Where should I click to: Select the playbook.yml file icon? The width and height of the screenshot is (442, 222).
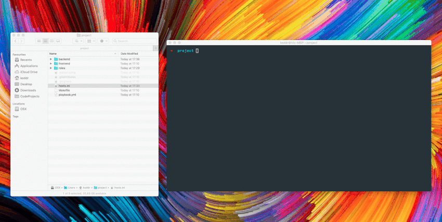(56, 95)
